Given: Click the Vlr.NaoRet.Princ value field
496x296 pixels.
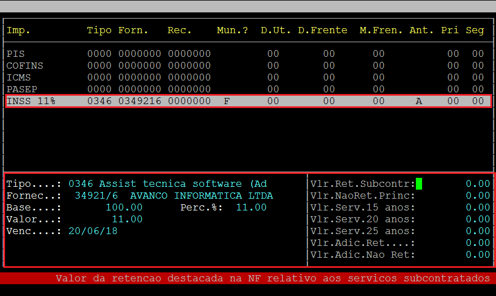Looking at the screenshot, I should (x=477, y=196).
